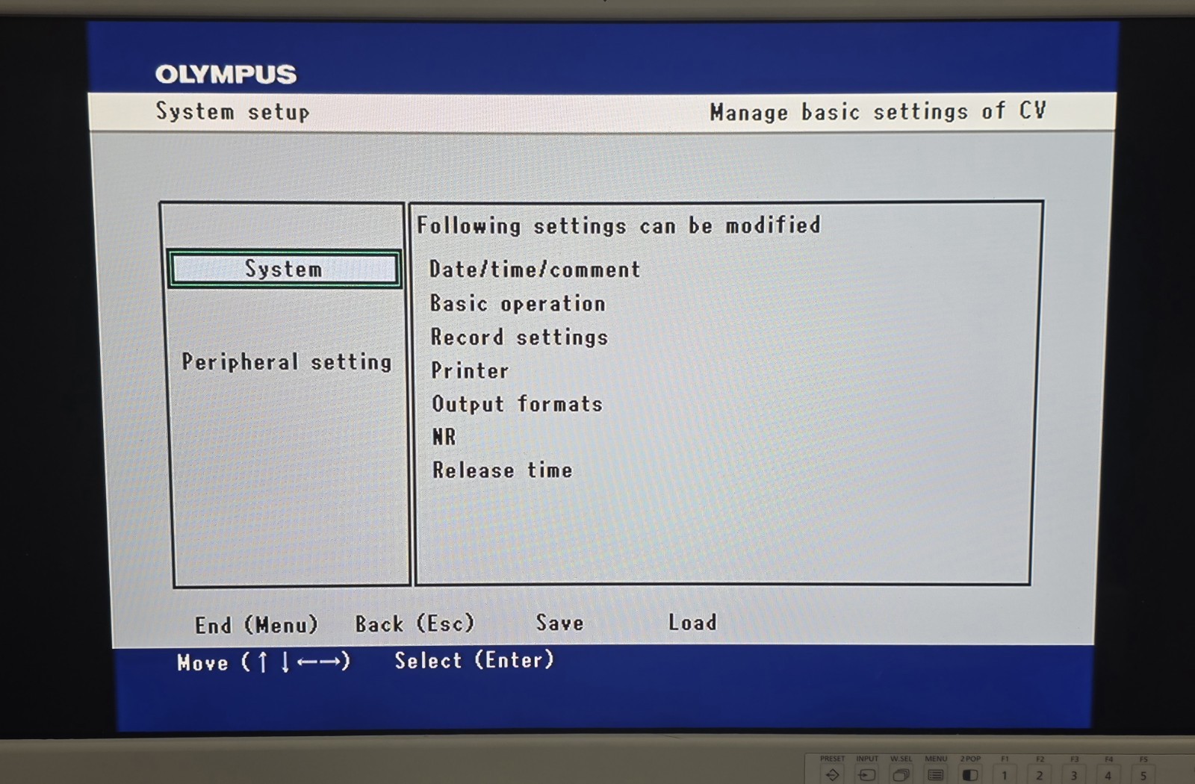Open Record settings entry
Screen dimensions: 1195x784
(519, 337)
